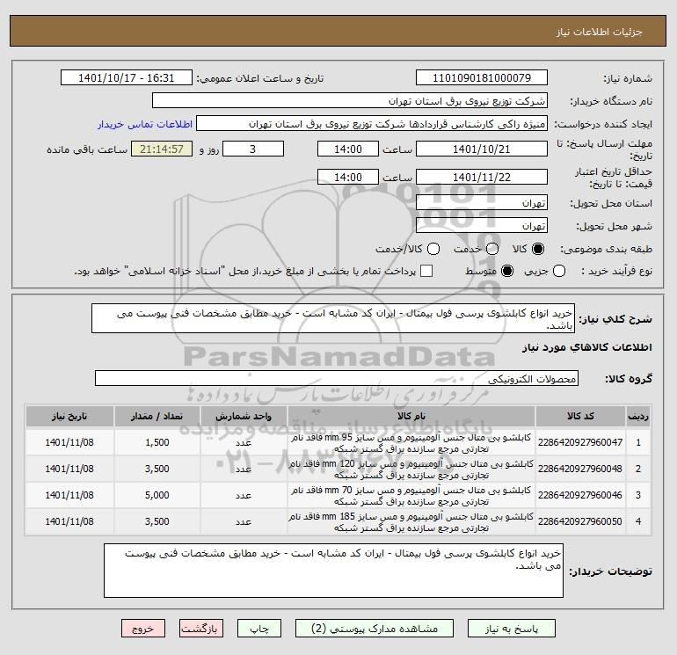Choose متوسط purchase process radio
Image resolution: width=677 pixels, height=655 pixels.
[507, 271]
